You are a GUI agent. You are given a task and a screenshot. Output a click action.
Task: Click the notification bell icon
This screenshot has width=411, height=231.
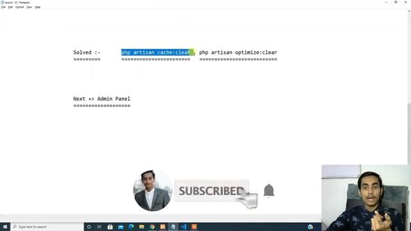[268, 191]
